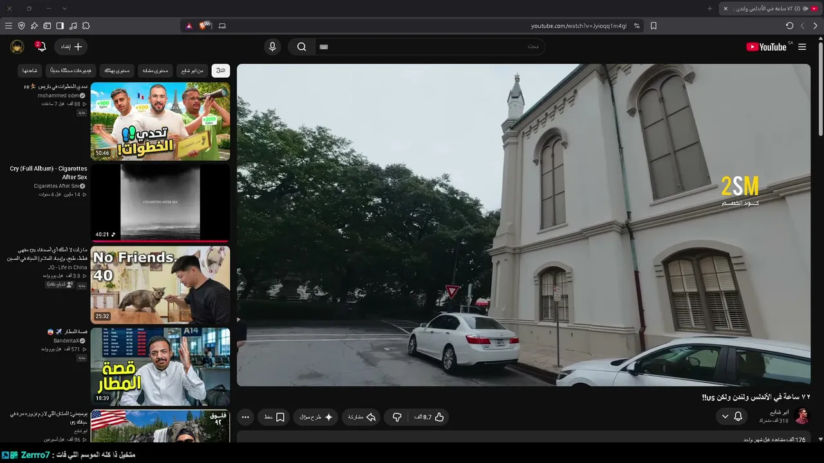The height and width of the screenshot is (463, 824).
Task: Open the account avatar menu
Action: tap(17, 47)
